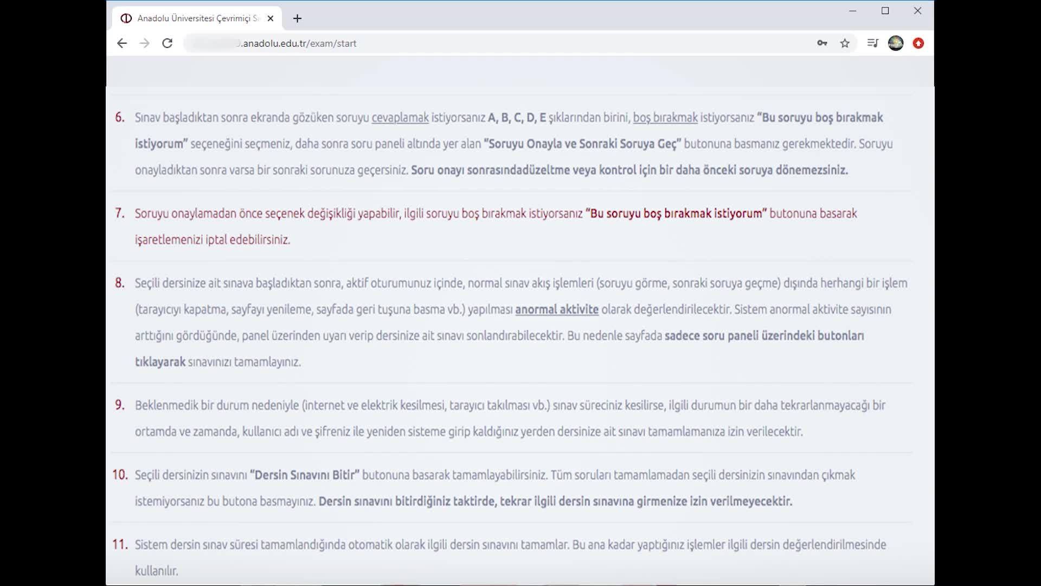Click rule 10 Dersin Sınavını Bitir text
This screenshot has width=1041, height=586.
(x=305, y=475)
